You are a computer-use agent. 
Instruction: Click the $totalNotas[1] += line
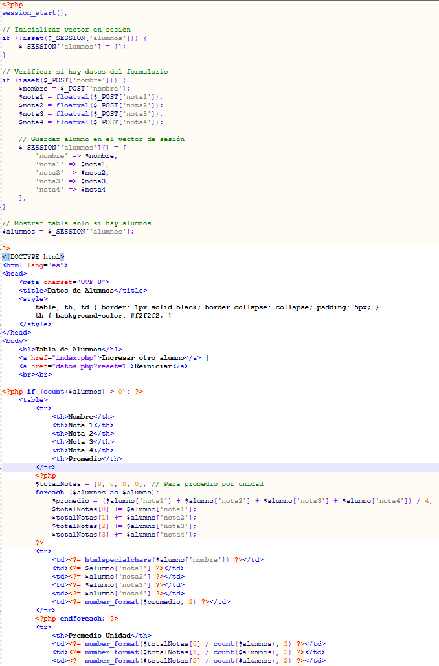124,517
